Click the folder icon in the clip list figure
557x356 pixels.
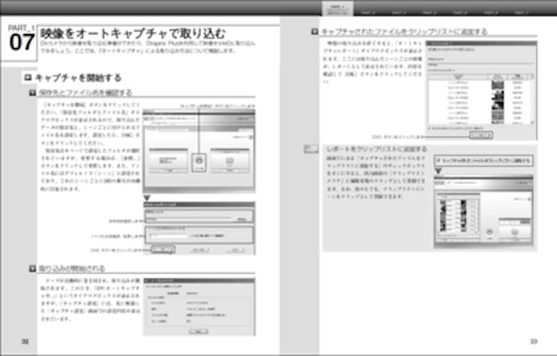(x=515, y=233)
